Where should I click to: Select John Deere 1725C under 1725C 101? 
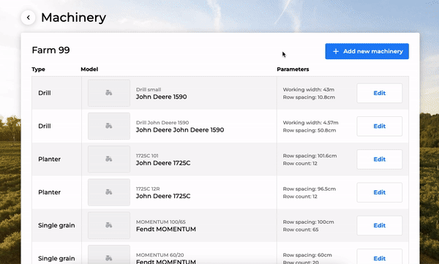(x=163, y=163)
